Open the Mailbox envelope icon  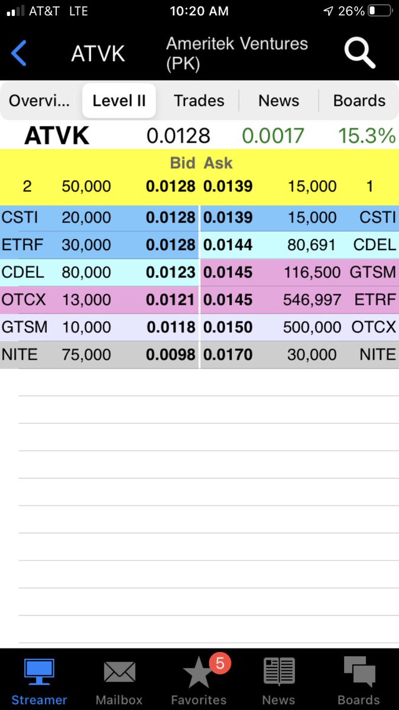pos(119,673)
